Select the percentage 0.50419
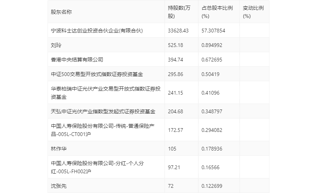 point(210,74)
